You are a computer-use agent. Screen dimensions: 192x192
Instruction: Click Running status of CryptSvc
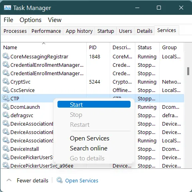[x=147, y=82]
